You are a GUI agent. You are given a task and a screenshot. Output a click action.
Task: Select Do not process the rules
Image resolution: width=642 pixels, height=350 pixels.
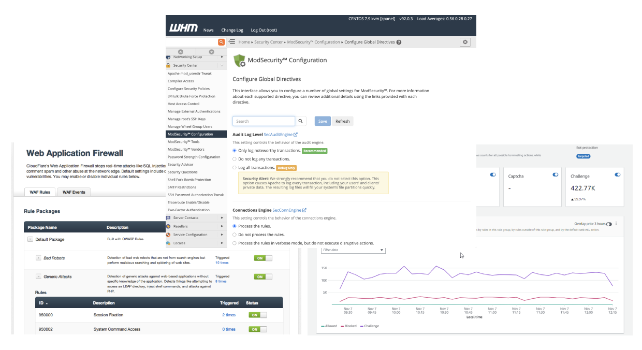coord(235,235)
